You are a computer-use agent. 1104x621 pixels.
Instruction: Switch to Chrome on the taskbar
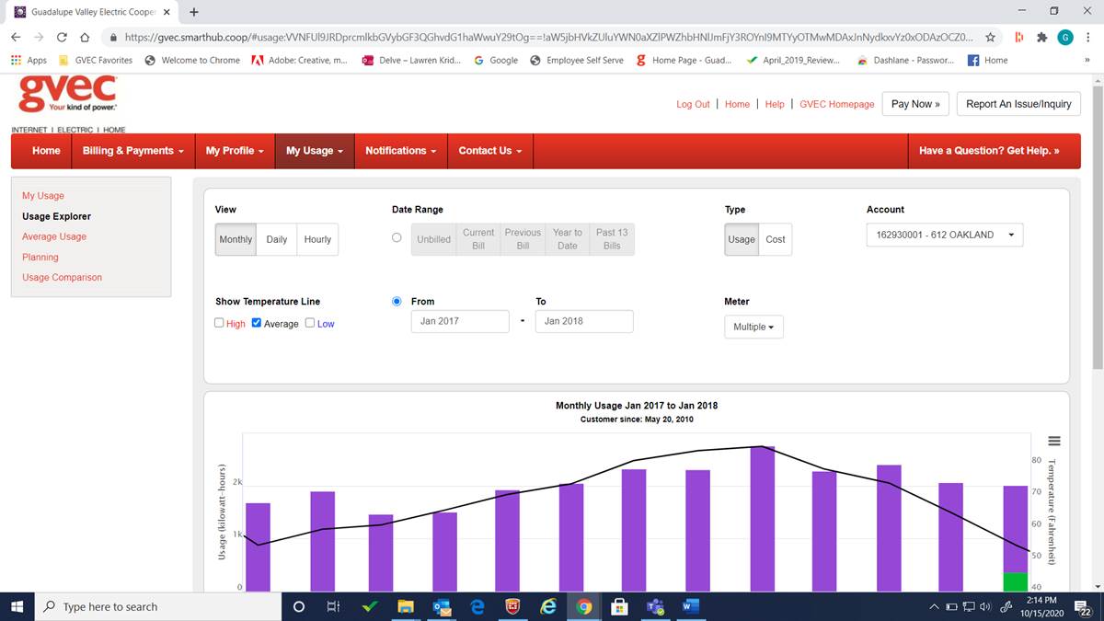(x=584, y=606)
